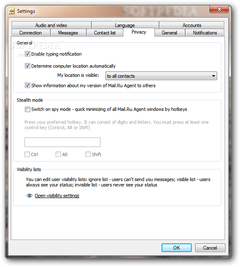Click the Visibility lists group heading

click(x=29, y=169)
